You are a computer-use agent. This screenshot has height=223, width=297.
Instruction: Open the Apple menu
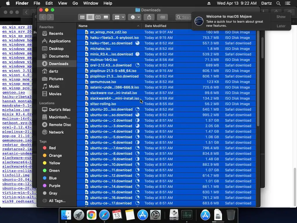[8, 3]
